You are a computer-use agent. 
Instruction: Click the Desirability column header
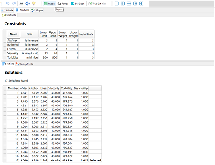pos(81,88)
